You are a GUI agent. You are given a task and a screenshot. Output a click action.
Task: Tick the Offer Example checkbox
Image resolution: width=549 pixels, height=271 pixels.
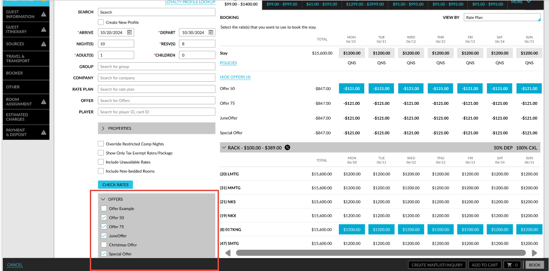(x=104, y=209)
